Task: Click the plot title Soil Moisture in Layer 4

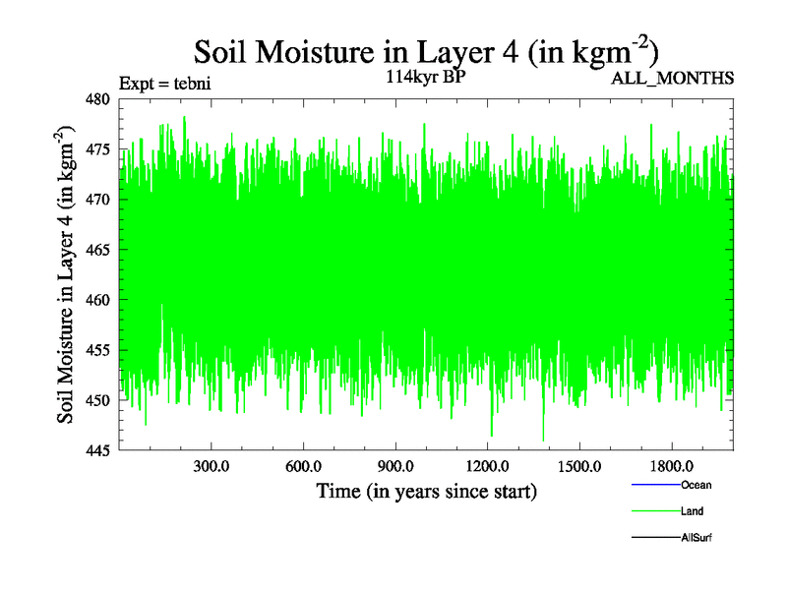Action: [425, 51]
